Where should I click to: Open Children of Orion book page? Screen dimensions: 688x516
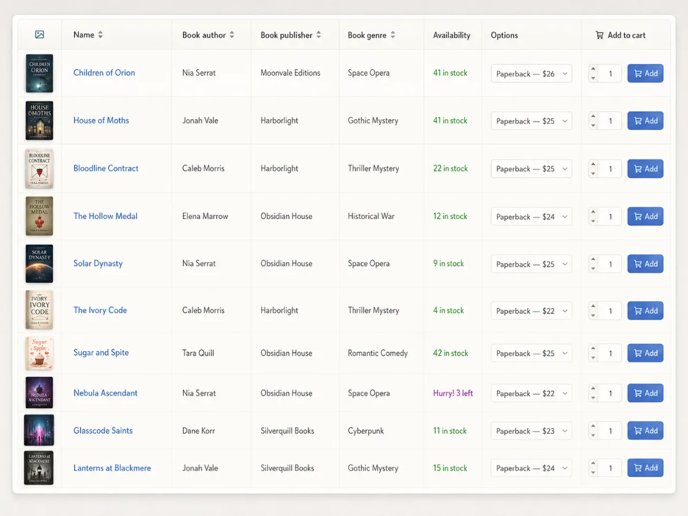pyautogui.click(x=104, y=73)
